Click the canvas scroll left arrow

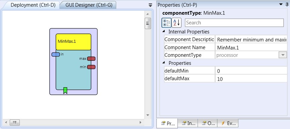[x=6, y=122]
